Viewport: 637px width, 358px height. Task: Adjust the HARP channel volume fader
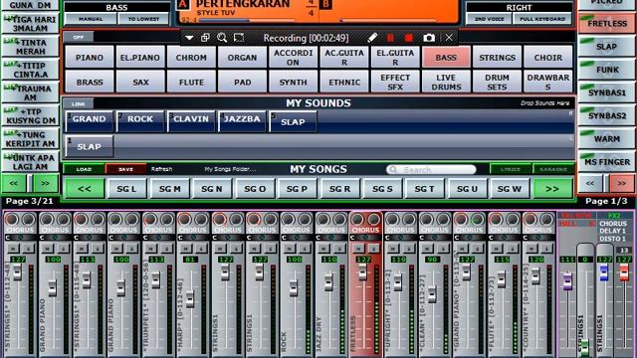click(x=190, y=299)
